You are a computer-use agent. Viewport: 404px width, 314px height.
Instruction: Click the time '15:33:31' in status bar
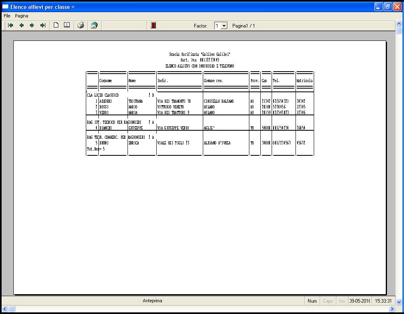click(383, 301)
